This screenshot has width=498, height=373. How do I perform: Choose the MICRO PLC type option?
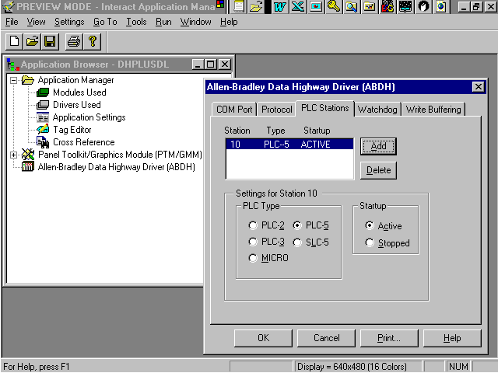coord(252,258)
